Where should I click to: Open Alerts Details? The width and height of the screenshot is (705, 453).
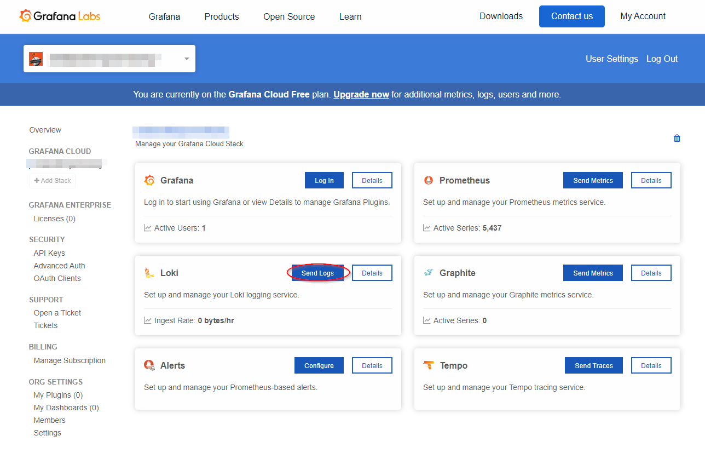click(x=372, y=365)
